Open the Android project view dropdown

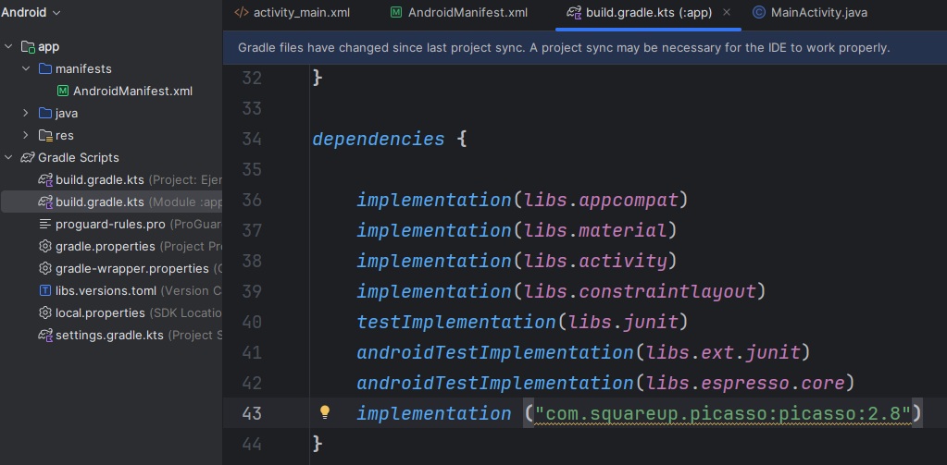pos(31,12)
